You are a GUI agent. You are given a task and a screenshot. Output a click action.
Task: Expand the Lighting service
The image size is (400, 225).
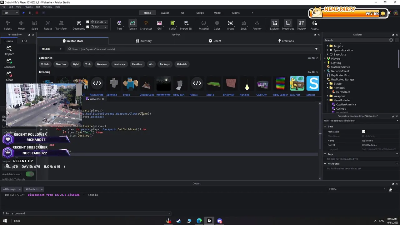325,63
